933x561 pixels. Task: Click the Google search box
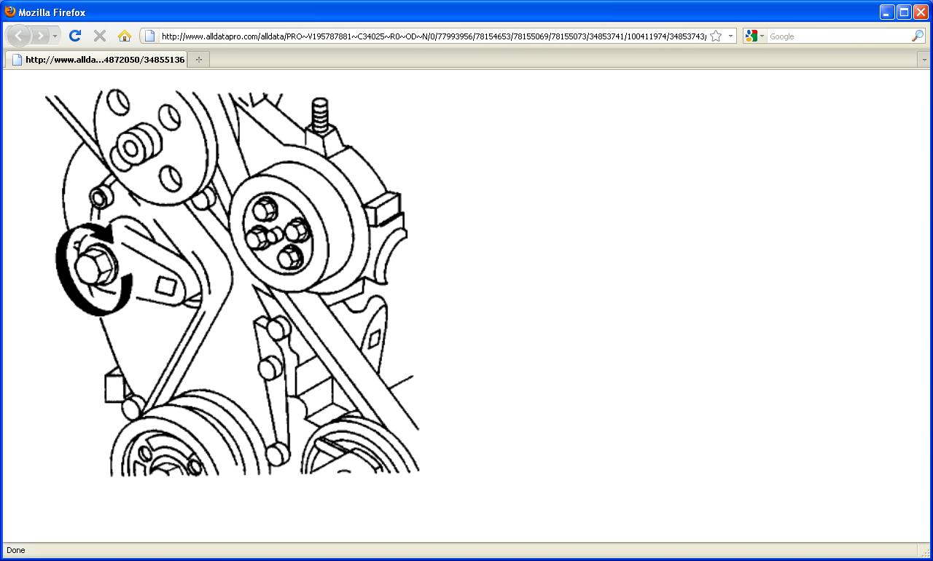pos(838,36)
